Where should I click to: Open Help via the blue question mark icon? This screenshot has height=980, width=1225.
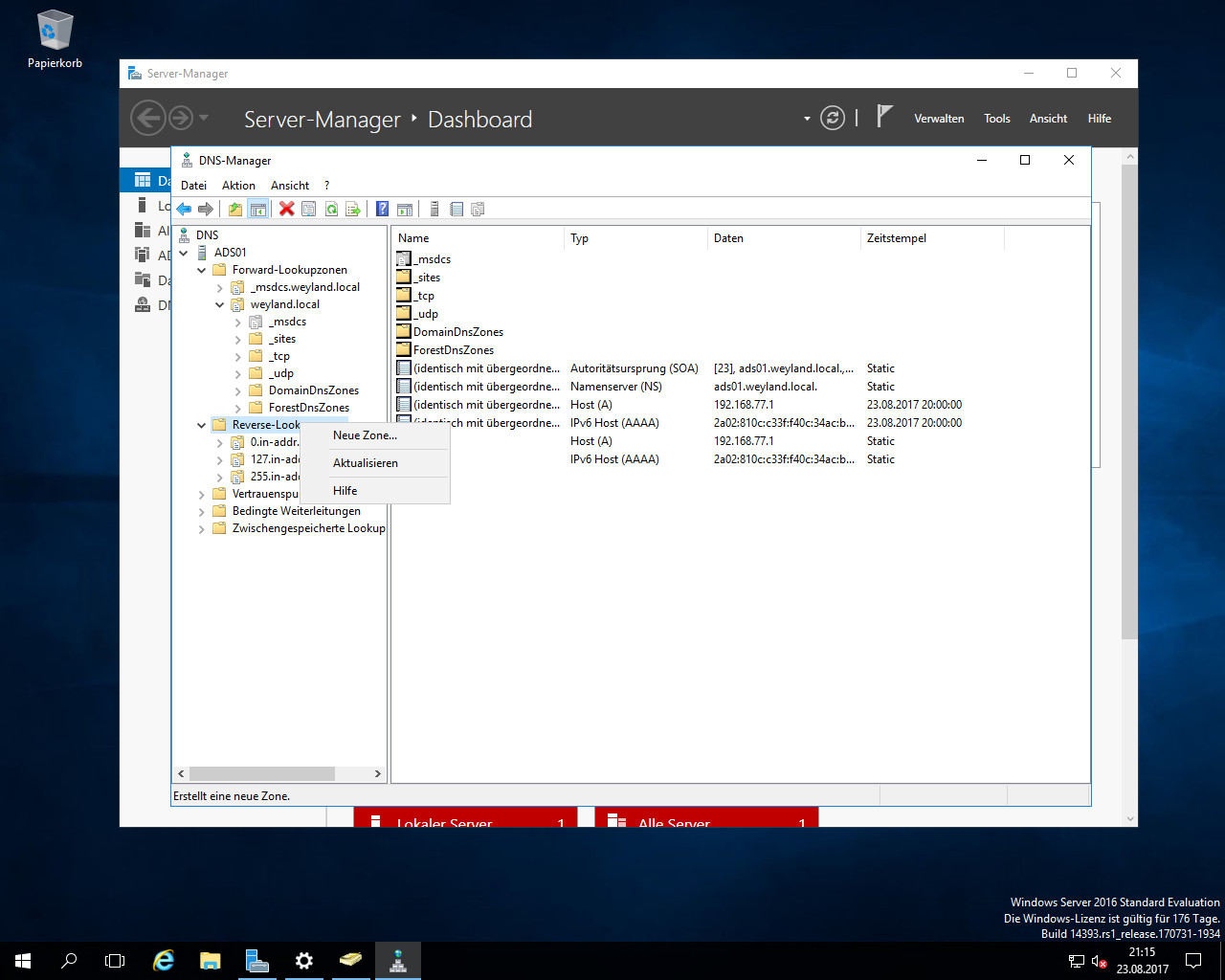coord(382,209)
